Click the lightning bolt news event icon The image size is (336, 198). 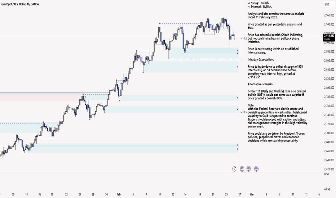[x=234, y=169]
